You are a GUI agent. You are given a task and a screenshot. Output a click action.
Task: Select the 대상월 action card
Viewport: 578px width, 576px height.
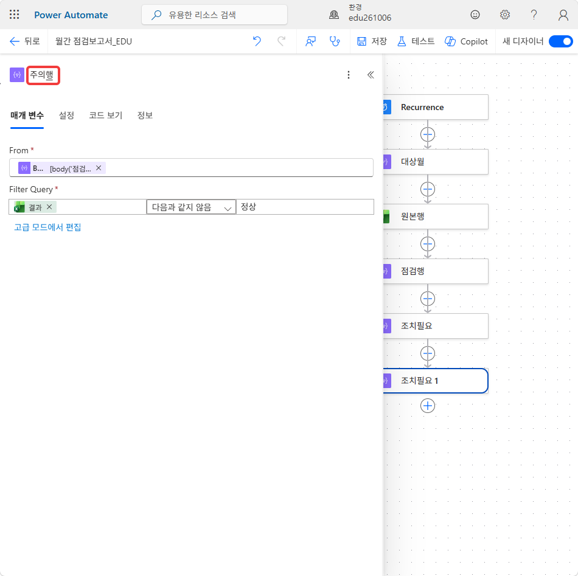[x=436, y=161]
